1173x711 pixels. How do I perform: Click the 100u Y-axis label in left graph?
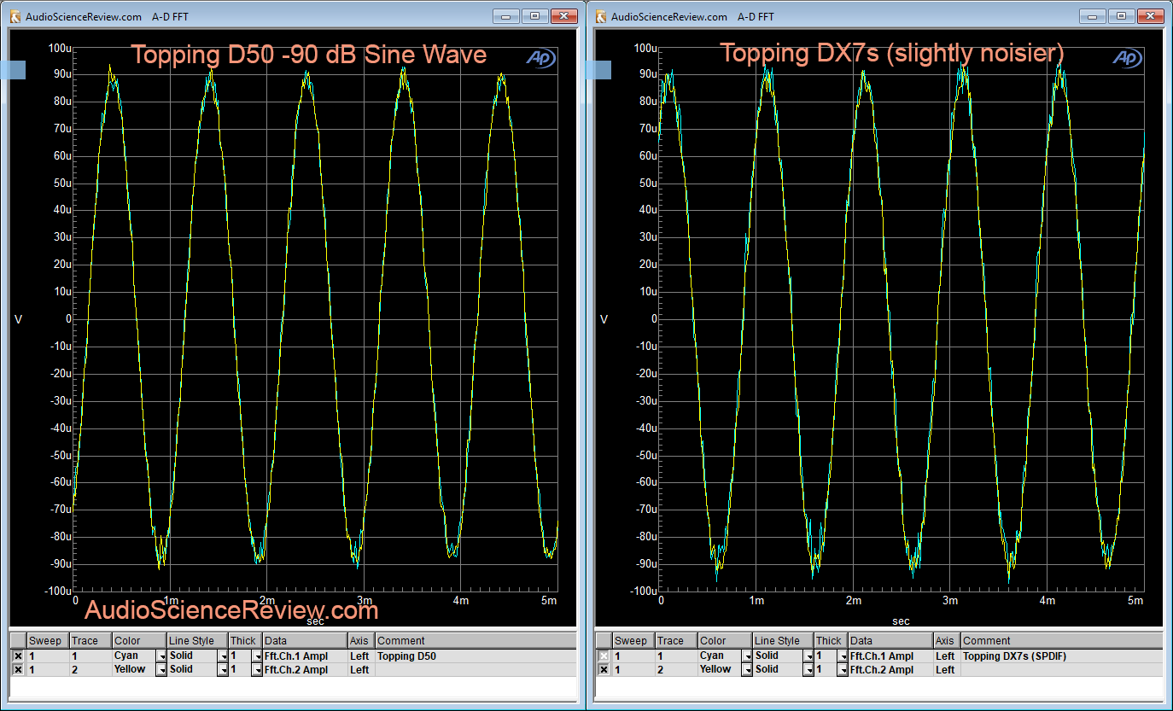point(59,48)
